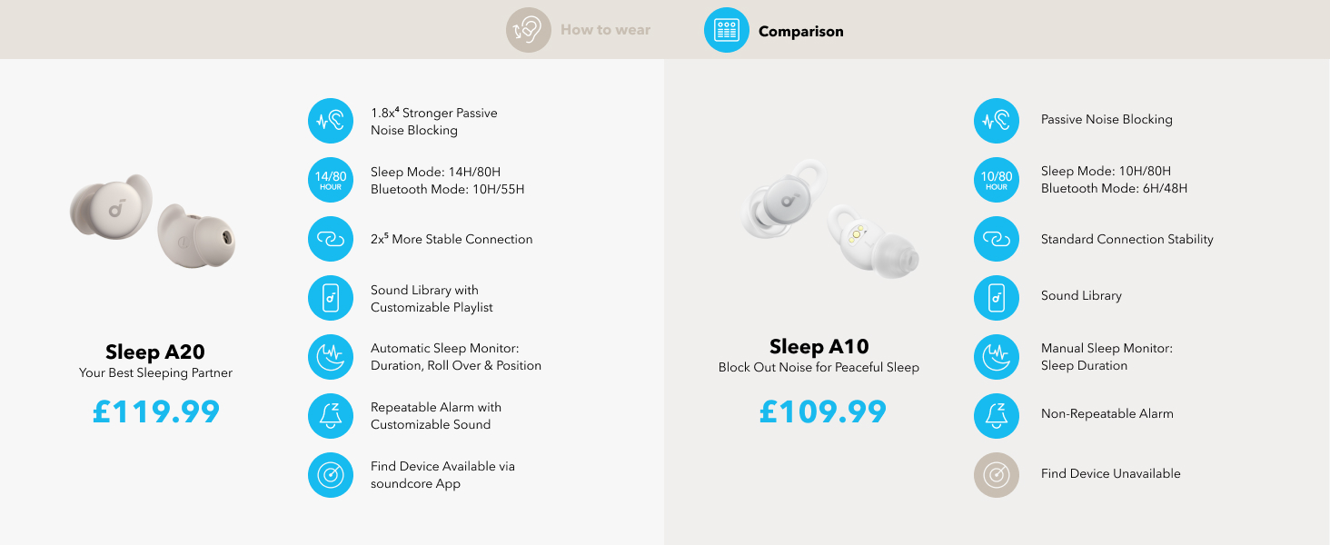Click the Sleep A20 product title

point(155,352)
